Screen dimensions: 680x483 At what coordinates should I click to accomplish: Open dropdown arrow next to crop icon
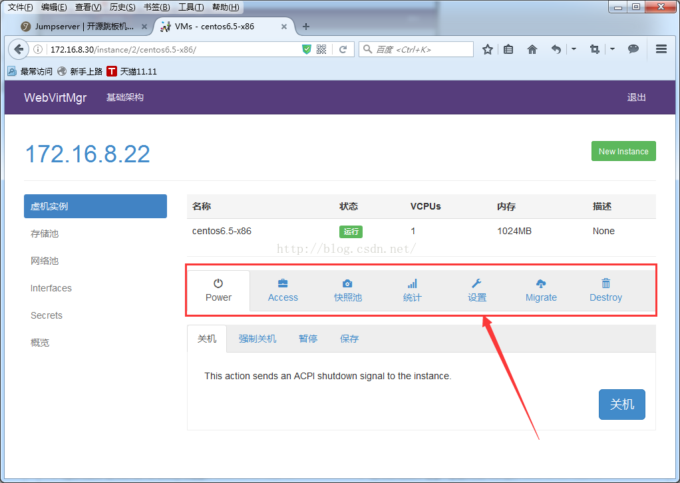612,49
